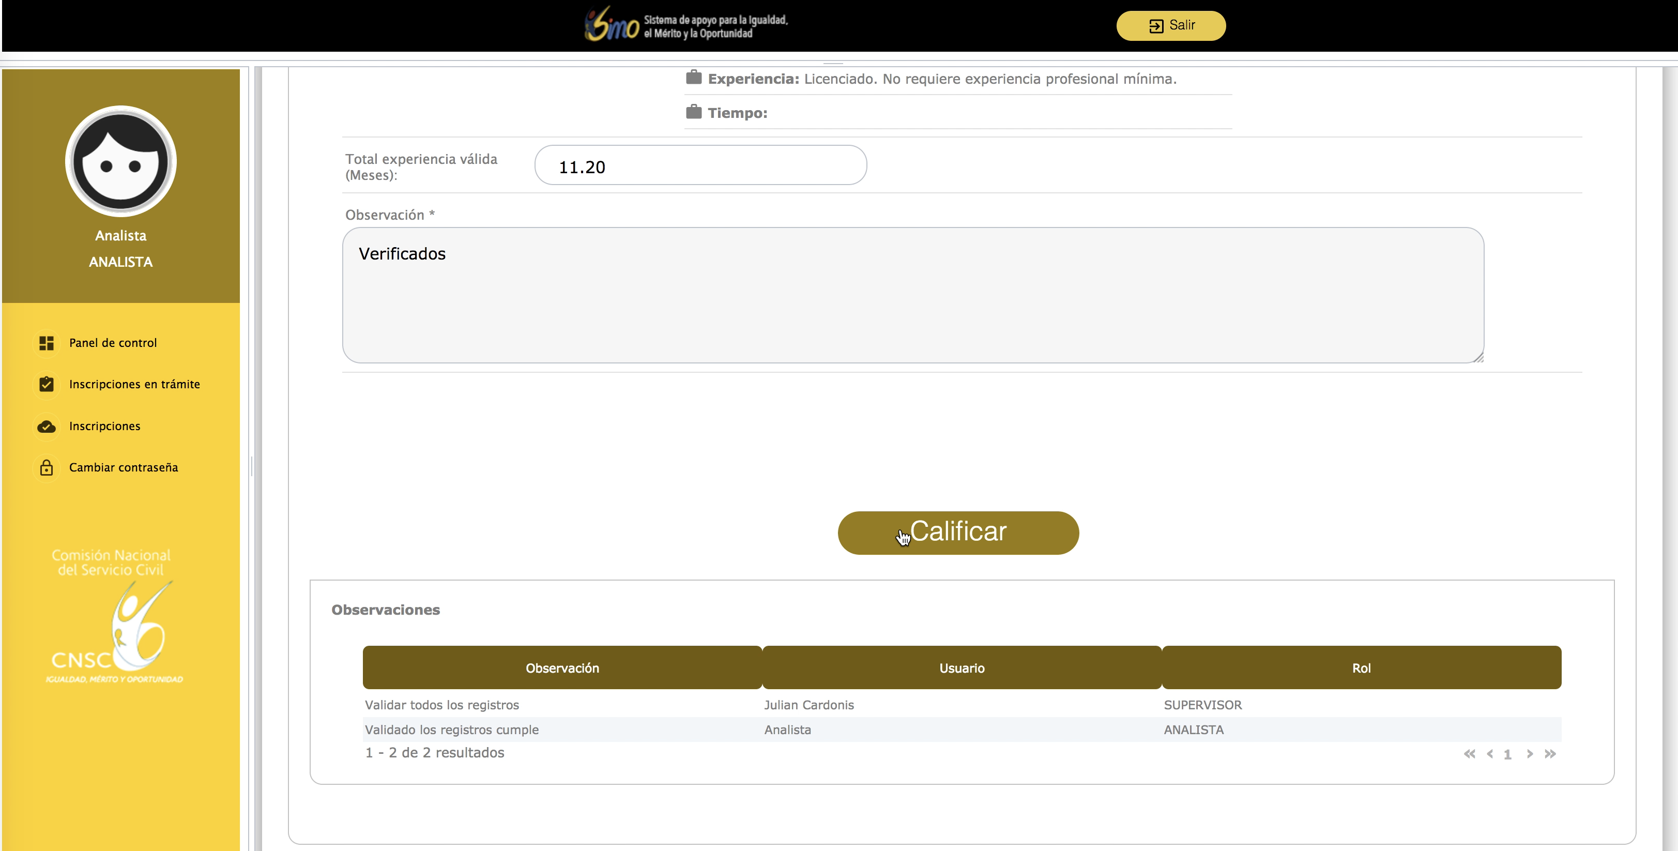The width and height of the screenshot is (1678, 851).
Task: Click the SIMO logo in header
Action: click(685, 25)
